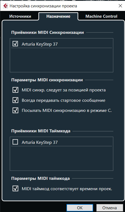Click the Отмена button
125x212 pixels.
(x=109, y=208)
